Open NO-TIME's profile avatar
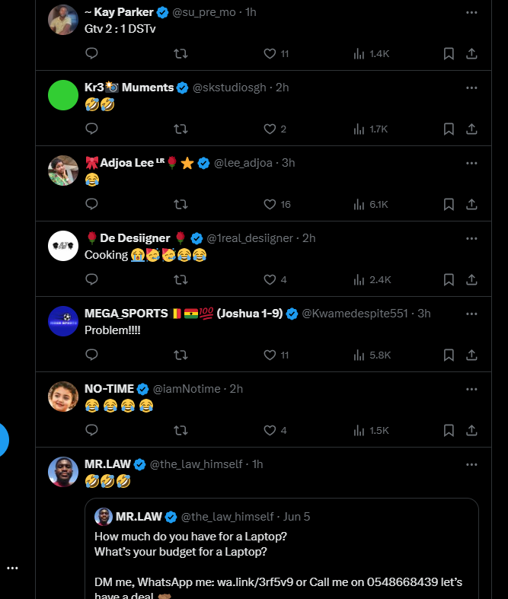Image resolution: width=508 pixels, height=599 pixels. tap(63, 397)
